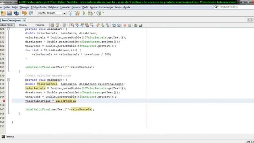Start macro recording with the red circle
Image resolution: width=254 pixels, height=143 pixels.
[x=125, y=25]
